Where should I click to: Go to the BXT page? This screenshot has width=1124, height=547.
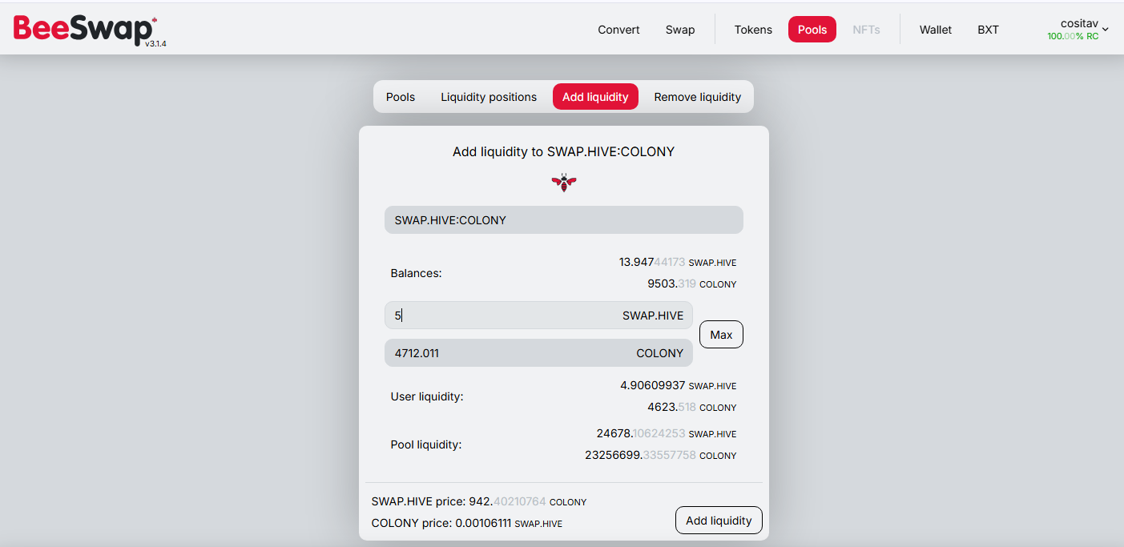(988, 30)
